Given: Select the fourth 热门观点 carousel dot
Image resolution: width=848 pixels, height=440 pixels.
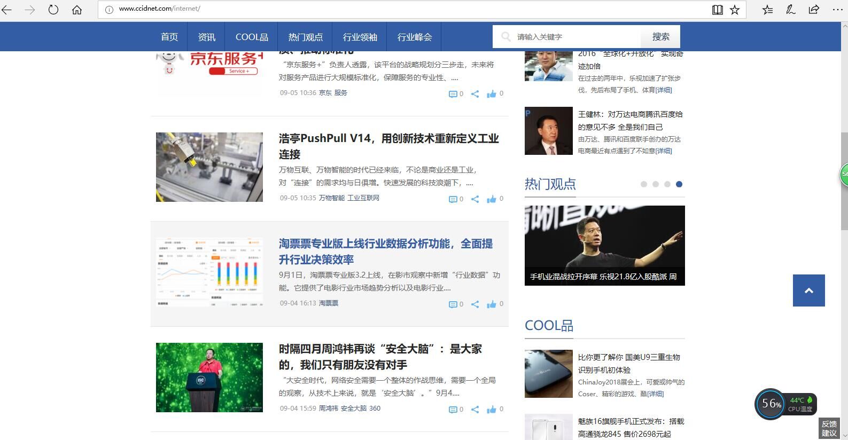Looking at the screenshot, I should pos(679,184).
